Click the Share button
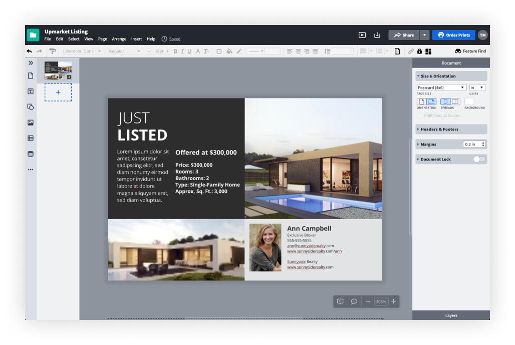 [x=404, y=35]
